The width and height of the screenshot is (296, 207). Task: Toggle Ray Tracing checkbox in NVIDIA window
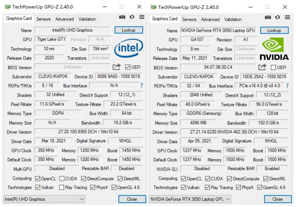point(208,188)
